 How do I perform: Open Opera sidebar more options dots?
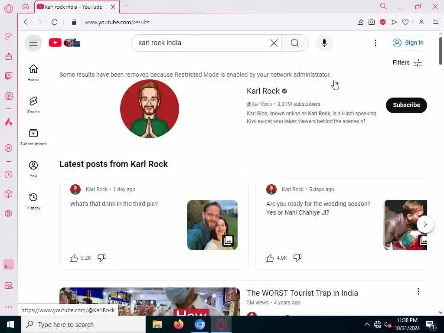9,307
